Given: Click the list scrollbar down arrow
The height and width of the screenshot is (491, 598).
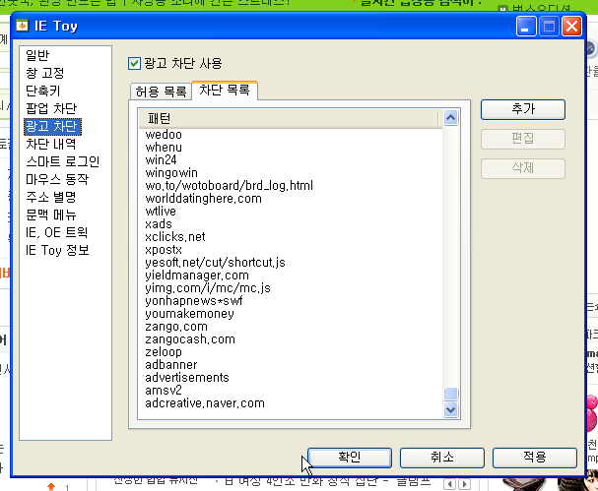Looking at the screenshot, I should pos(451,410).
